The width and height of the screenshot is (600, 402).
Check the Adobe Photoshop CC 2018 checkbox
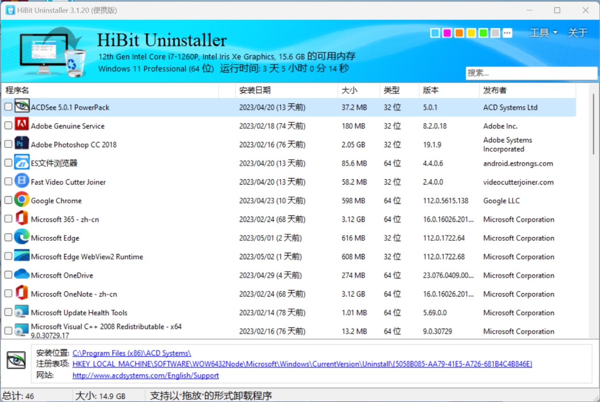8,144
